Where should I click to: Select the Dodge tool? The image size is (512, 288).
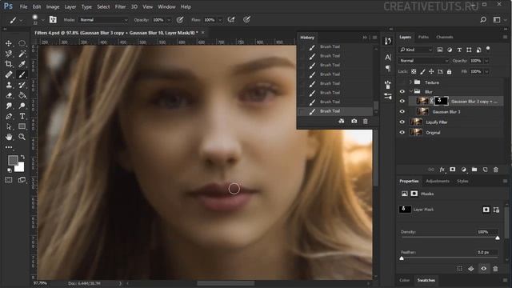(x=22, y=106)
